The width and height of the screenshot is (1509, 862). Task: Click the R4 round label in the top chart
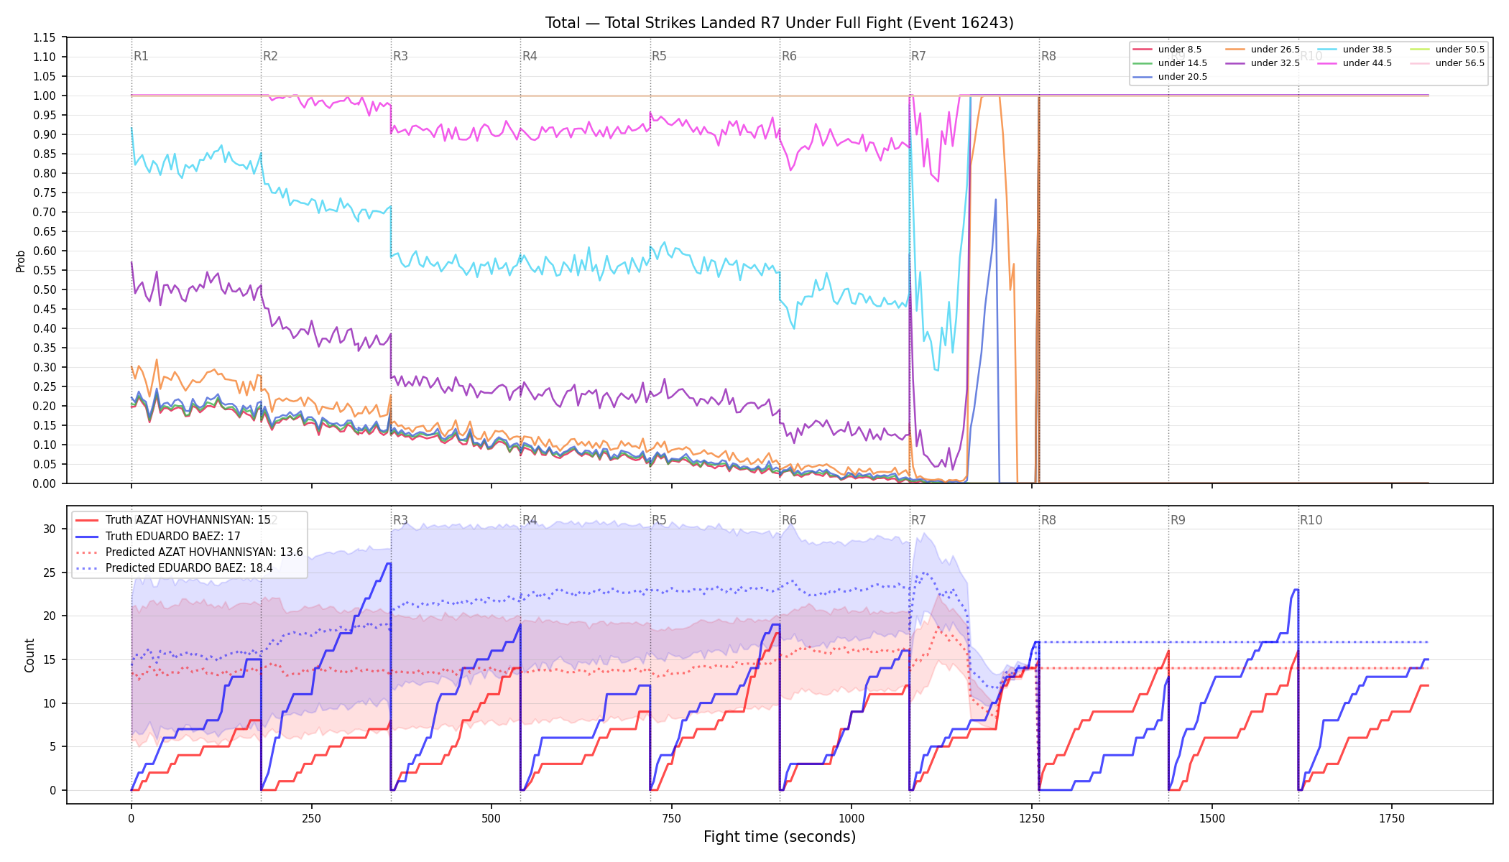pos(530,56)
